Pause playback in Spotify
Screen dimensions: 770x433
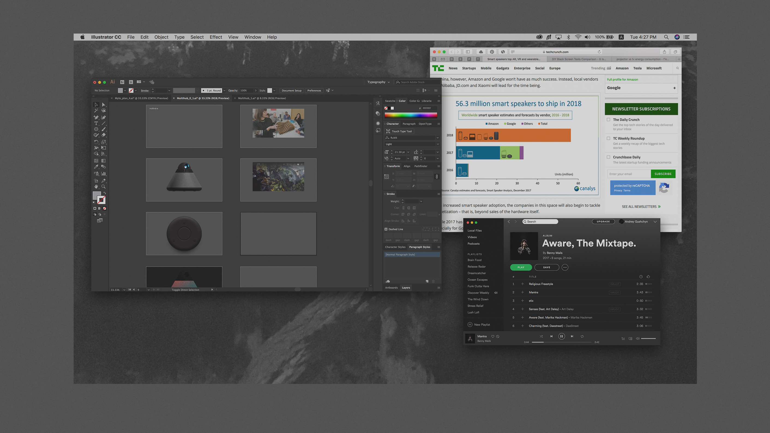pos(561,336)
